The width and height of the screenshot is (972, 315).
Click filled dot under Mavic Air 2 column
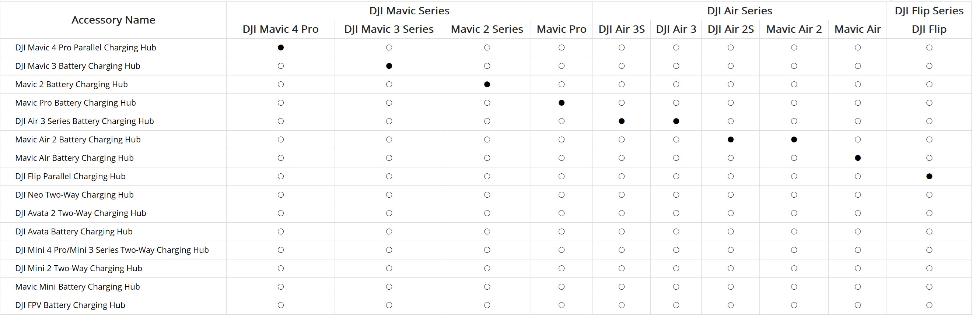[794, 139]
